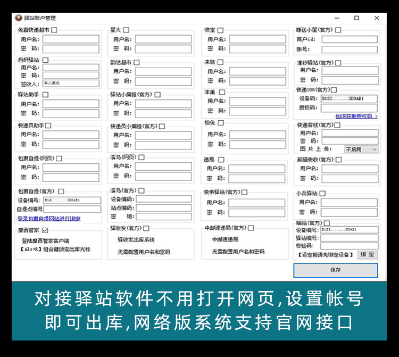399x357 pixels.
Task: Click the 妈妈驿站 签收人 field
Action: point(71,83)
